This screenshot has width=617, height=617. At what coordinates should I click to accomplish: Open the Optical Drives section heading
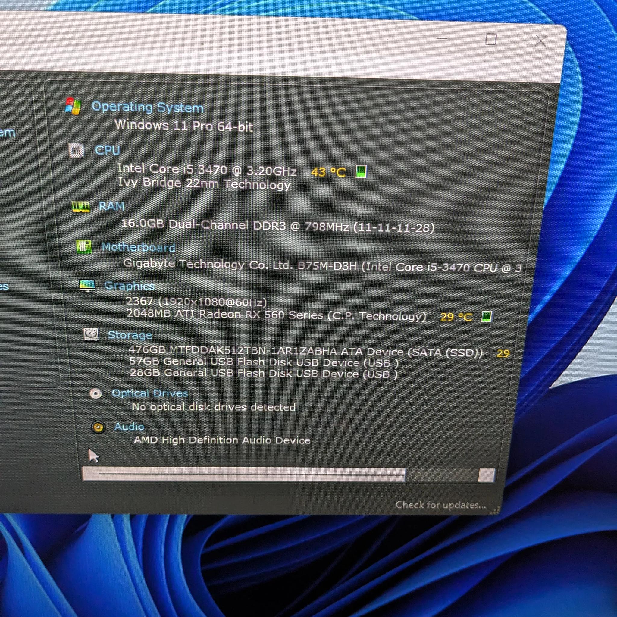(150, 393)
